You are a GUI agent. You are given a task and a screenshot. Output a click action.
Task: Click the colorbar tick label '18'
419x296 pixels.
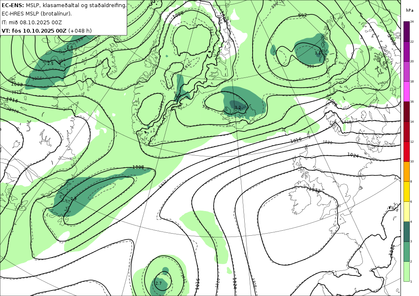[x=412, y=81]
